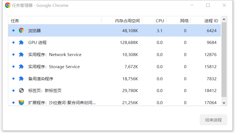Sort by the 进程 ID column header
The height and width of the screenshot is (133, 235).
coord(211,21)
